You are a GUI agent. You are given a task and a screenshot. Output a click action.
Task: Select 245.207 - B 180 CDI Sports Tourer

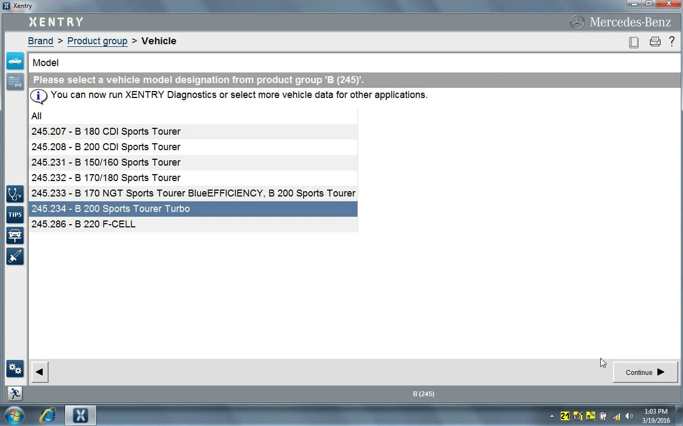click(x=106, y=132)
